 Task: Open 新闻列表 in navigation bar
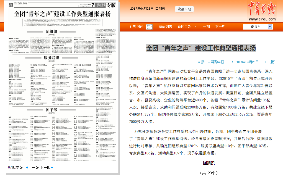click(165, 27)
